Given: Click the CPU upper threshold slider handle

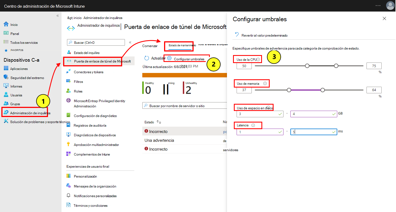Looking at the screenshot, I should [x=336, y=66].
